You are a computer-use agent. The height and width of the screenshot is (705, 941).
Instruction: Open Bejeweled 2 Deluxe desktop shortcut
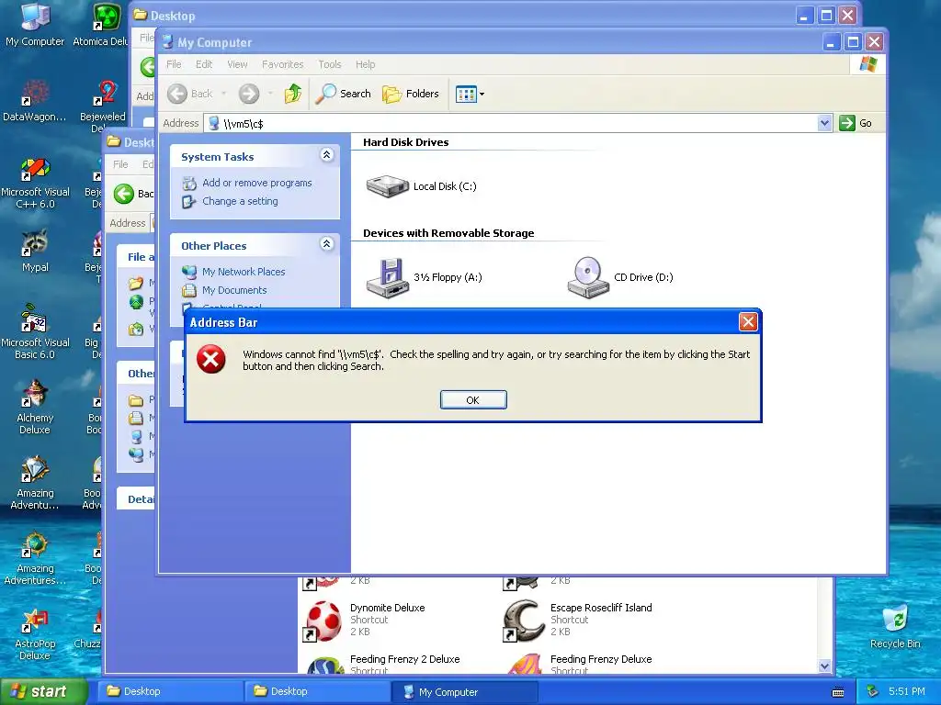[103, 105]
